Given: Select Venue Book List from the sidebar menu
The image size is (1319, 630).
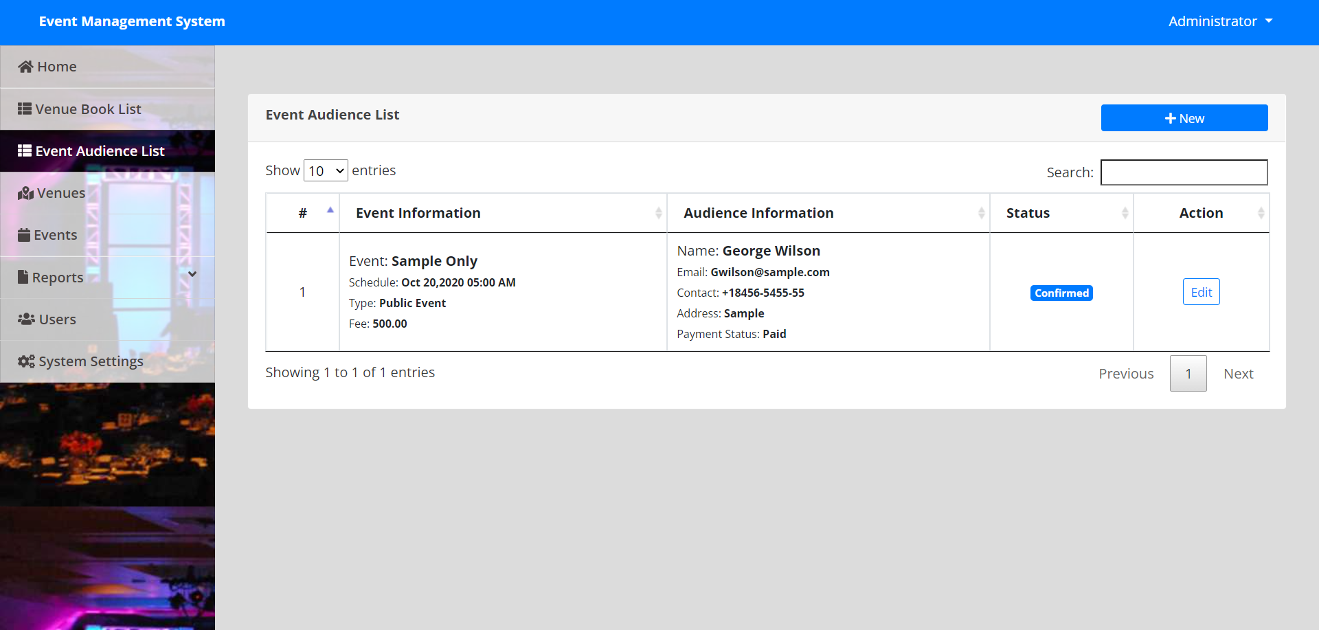Looking at the screenshot, I should point(88,108).
